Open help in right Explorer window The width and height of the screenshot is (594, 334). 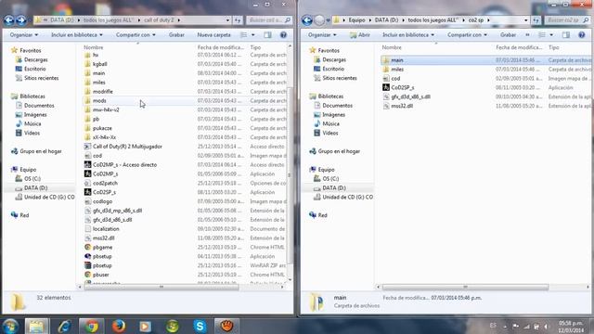[582, 35]
